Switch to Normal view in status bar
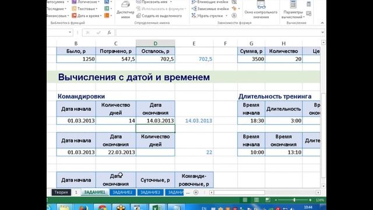The image size is (373, 210). point(245,200)
